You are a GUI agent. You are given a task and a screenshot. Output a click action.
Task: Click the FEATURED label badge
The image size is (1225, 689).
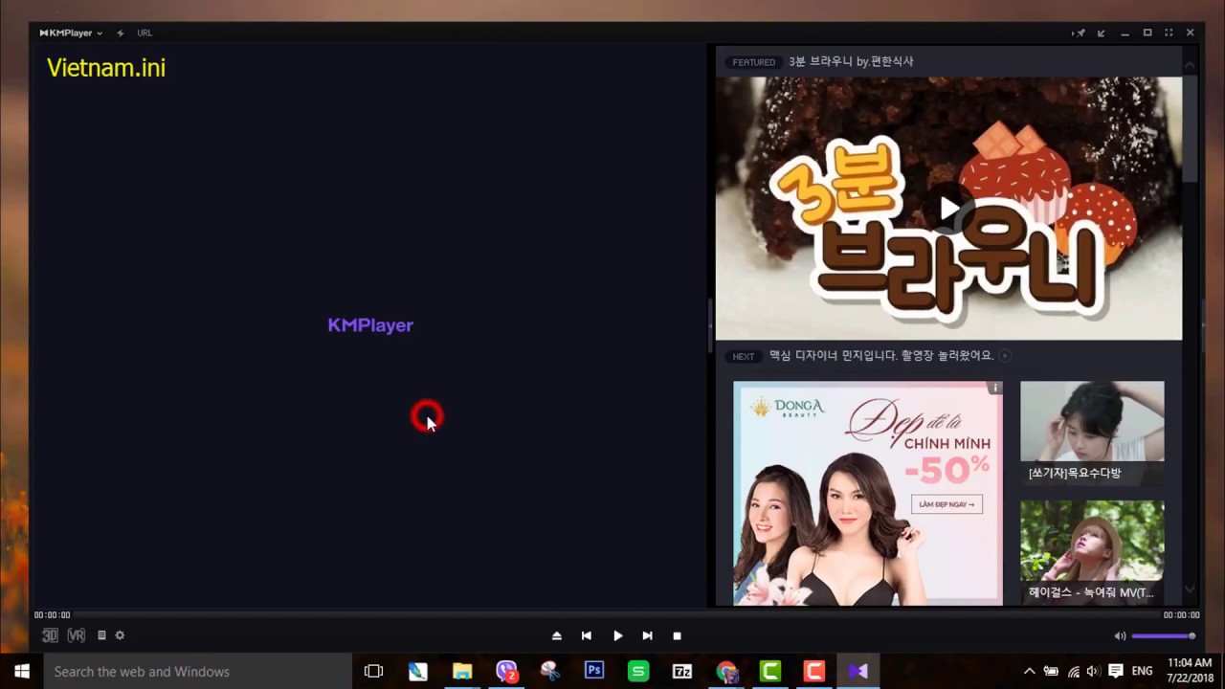(x=753, y=62)
